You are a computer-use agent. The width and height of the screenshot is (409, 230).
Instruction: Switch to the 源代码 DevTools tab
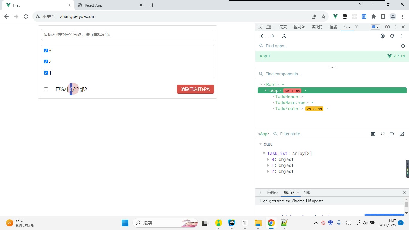coord(317,27)
